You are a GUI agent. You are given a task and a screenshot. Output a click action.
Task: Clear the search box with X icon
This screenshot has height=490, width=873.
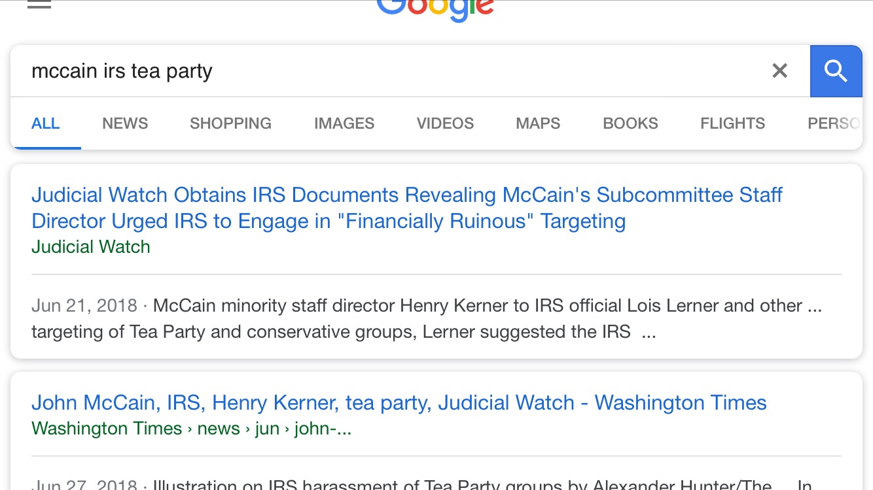pyautogui.click(x=779, y=71)
